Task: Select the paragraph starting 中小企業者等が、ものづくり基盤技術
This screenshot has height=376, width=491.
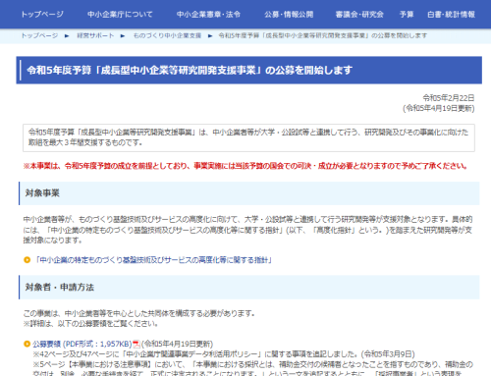Action: (x=247, y=230)
